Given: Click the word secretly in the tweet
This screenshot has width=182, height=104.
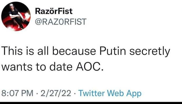Looking at the screenshot, I should click(150, 52).
